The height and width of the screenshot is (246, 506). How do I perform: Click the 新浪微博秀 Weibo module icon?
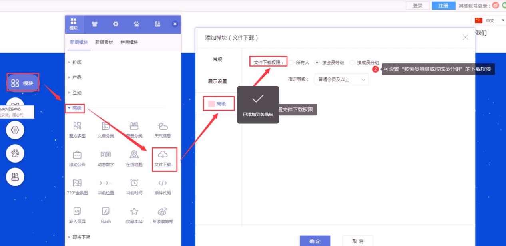[163, 212]
